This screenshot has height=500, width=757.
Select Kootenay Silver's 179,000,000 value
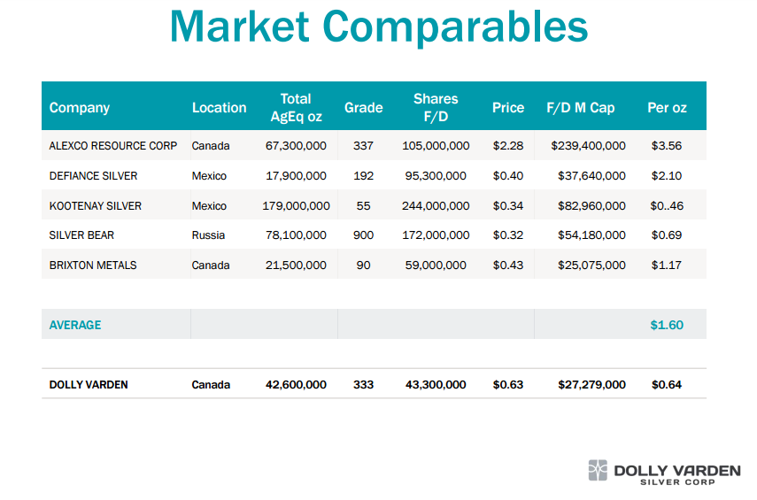click(x=296, y=206)
